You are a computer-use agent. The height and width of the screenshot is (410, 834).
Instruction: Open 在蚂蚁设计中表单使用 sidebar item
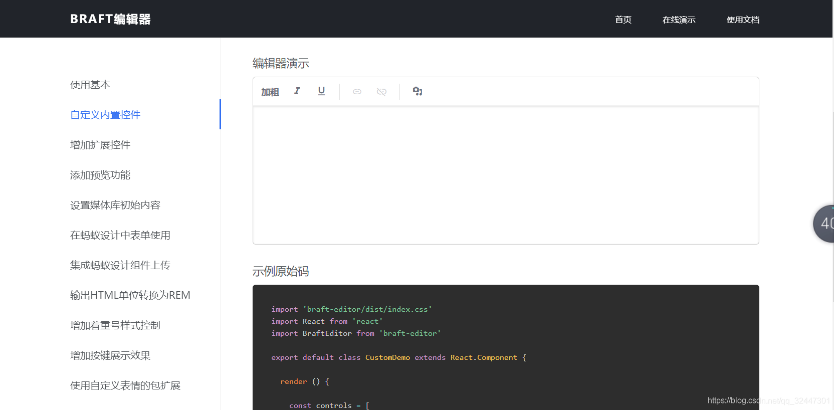pos(120,235)
